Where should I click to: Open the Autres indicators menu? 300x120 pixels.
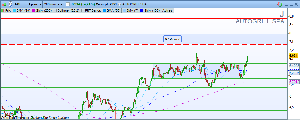point(167,10)
